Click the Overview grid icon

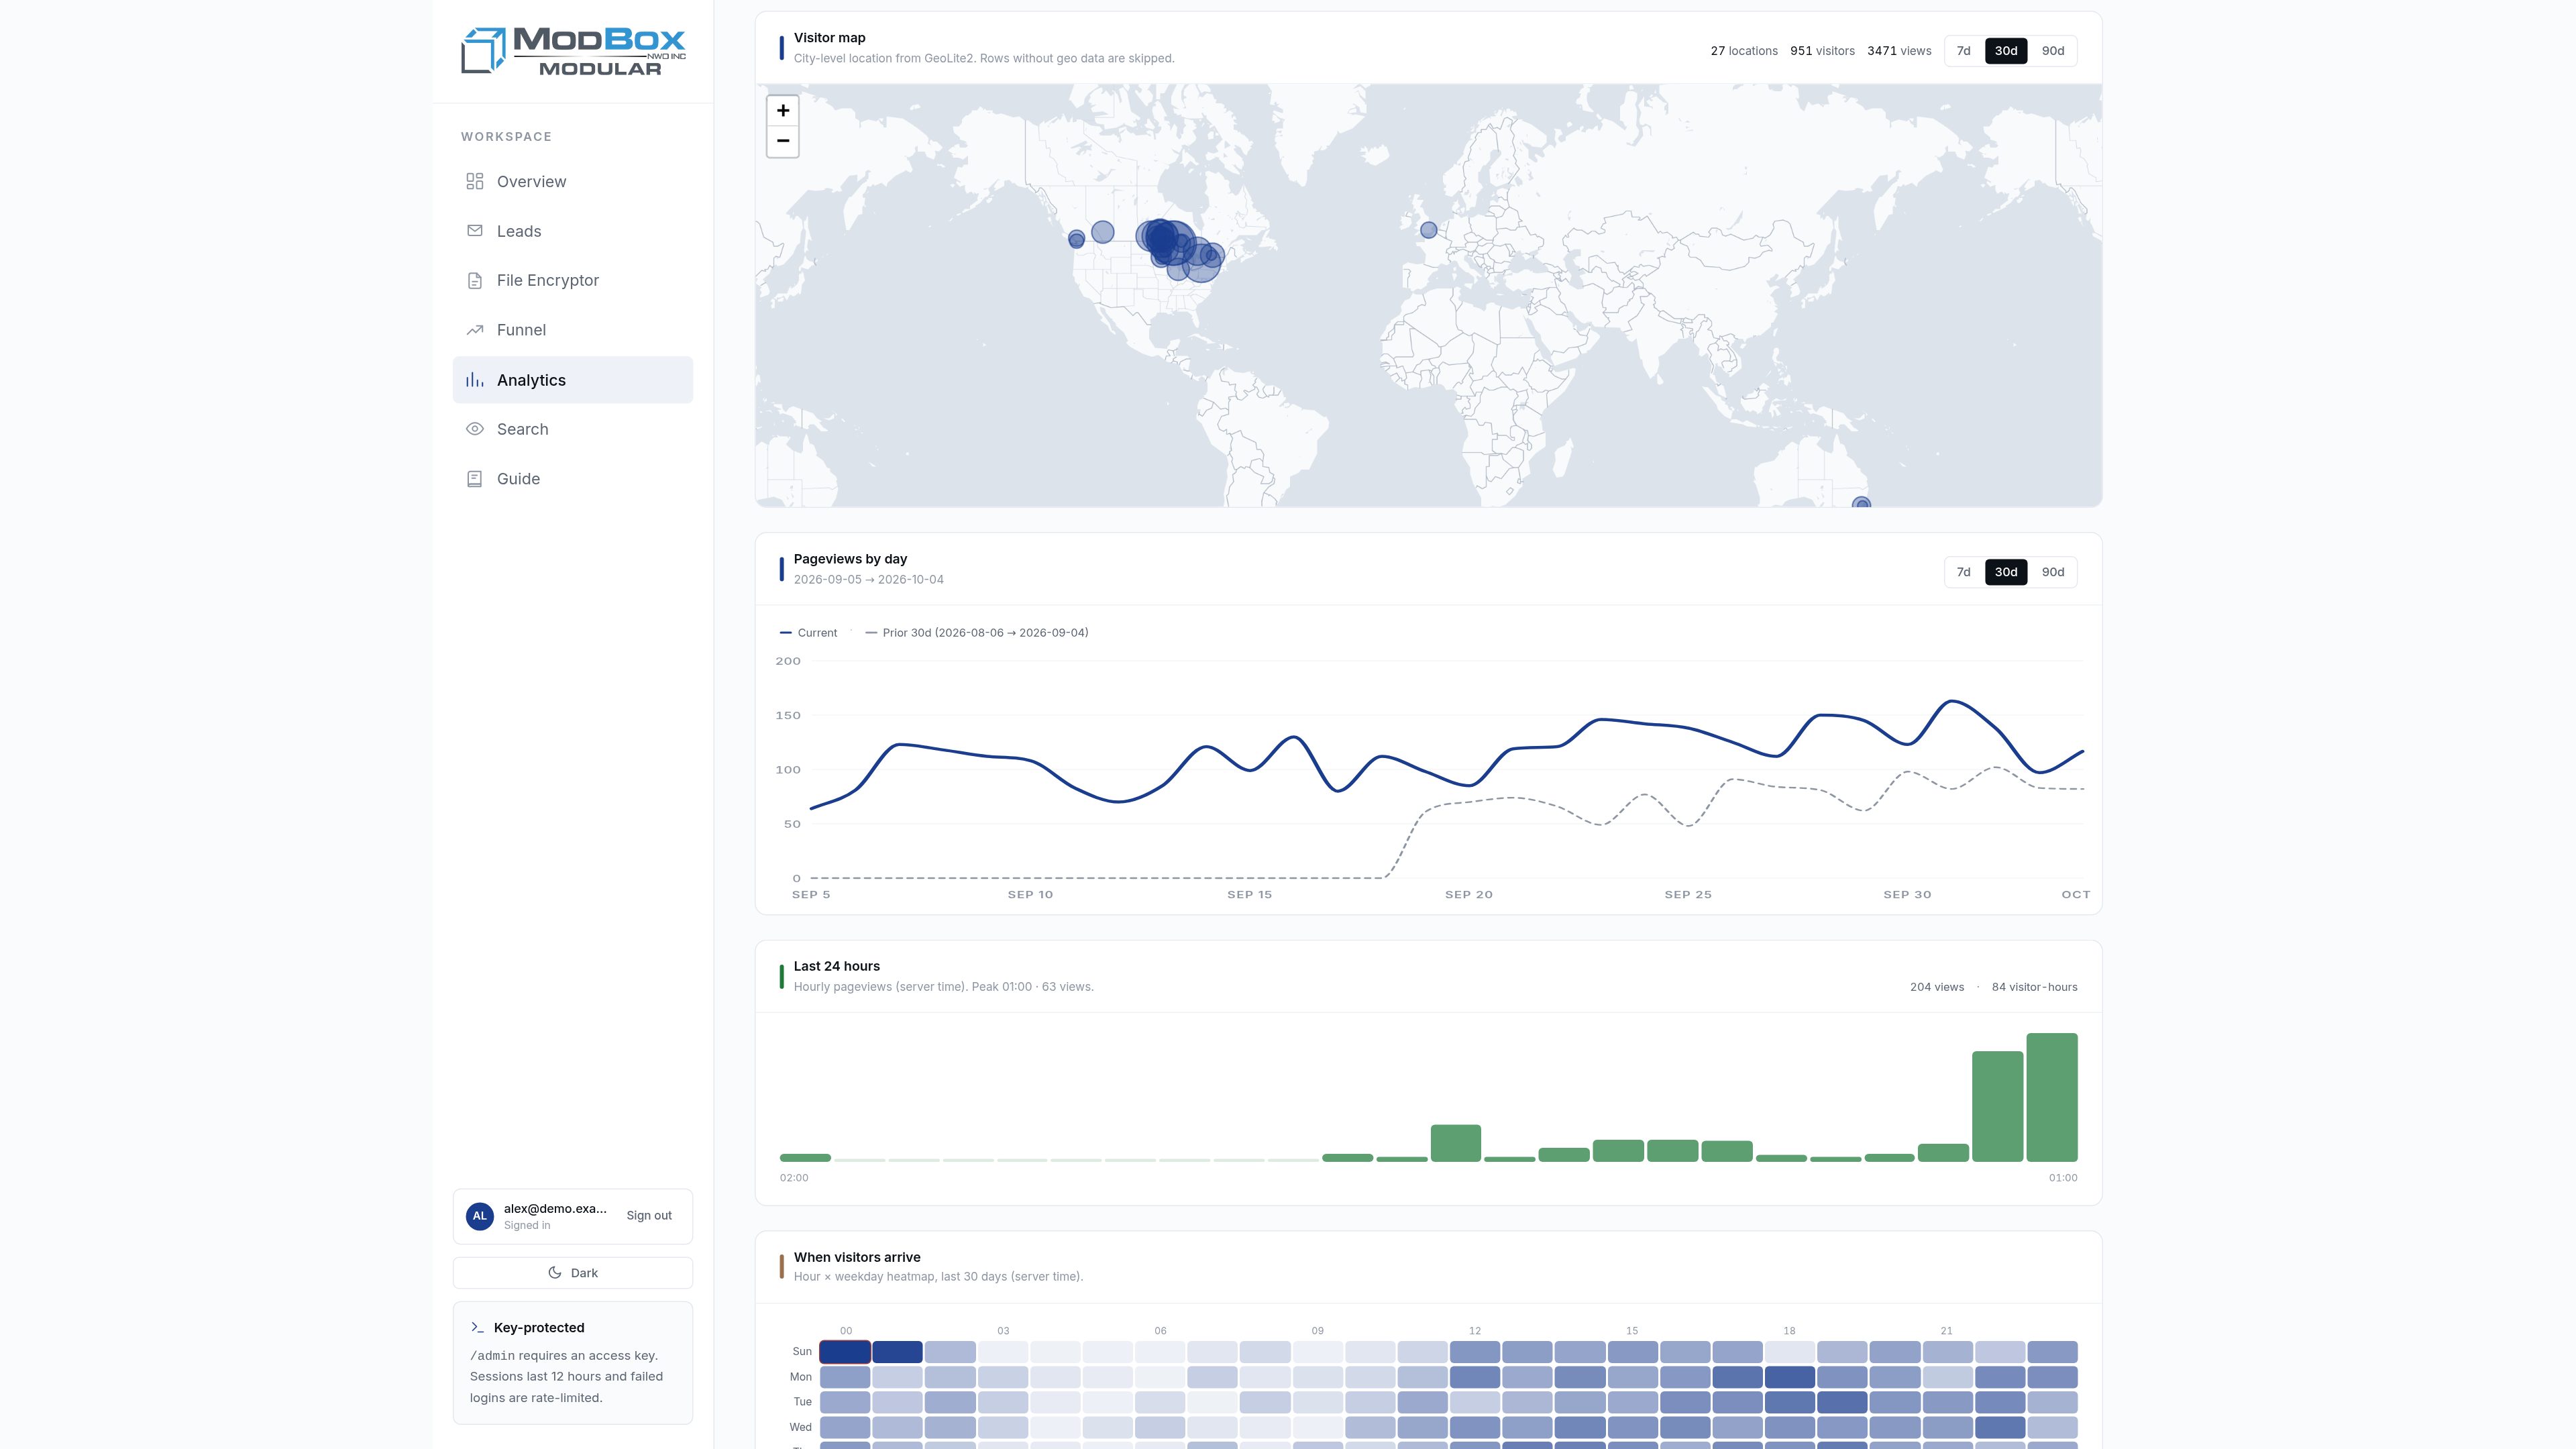coord(475,181)
